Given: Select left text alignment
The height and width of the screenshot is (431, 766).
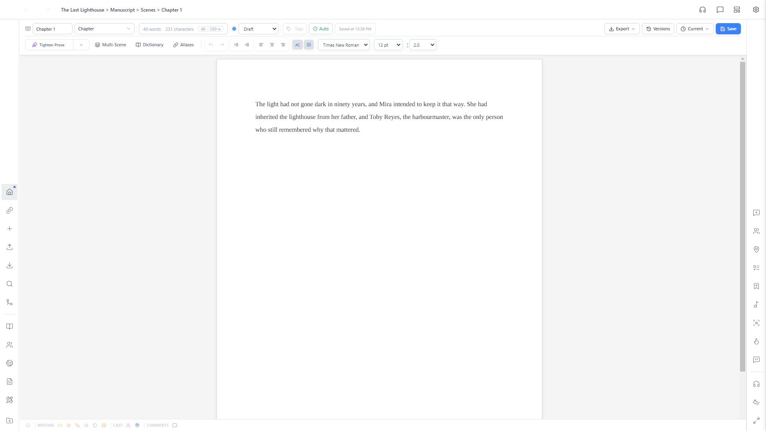Looking at the screenshot, I should (x=261, y=45).
